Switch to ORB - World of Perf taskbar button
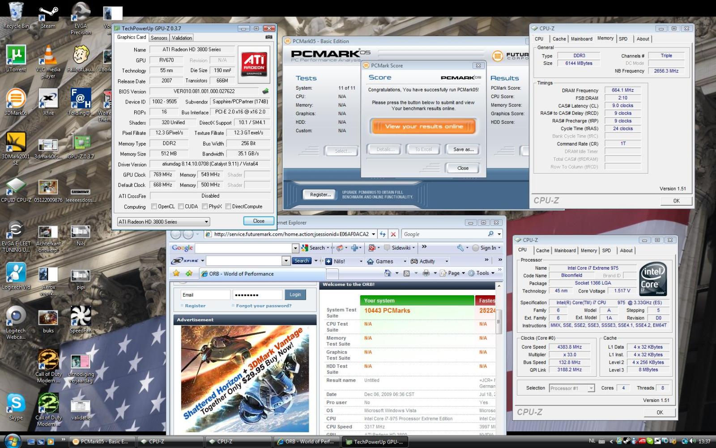716x448 pixels. point(307,442)
